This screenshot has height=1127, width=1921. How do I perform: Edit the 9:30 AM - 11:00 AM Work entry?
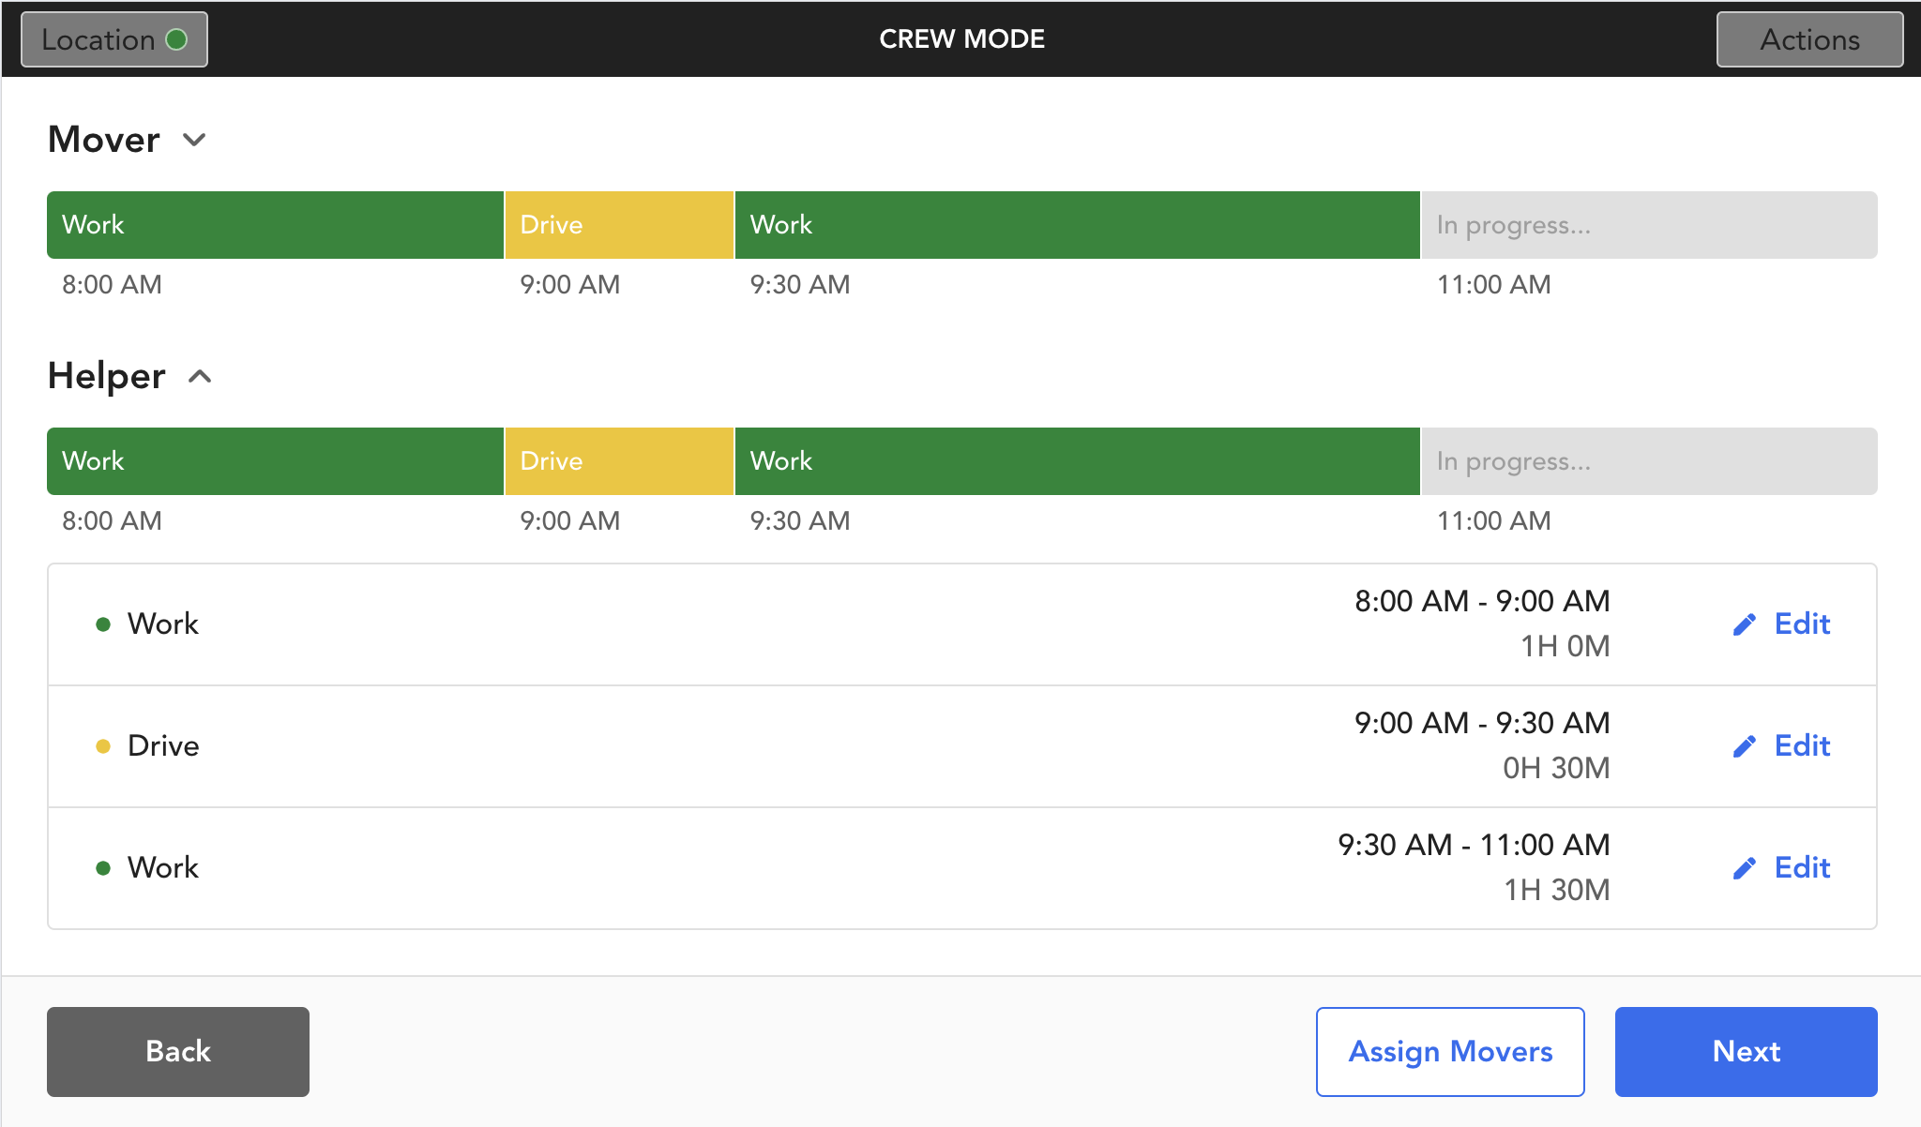[1781, 868]
